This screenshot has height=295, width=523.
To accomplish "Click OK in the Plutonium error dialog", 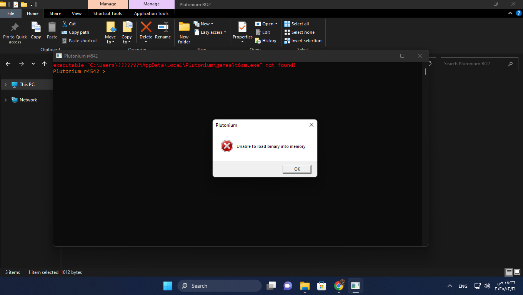I will pos(296,169).
